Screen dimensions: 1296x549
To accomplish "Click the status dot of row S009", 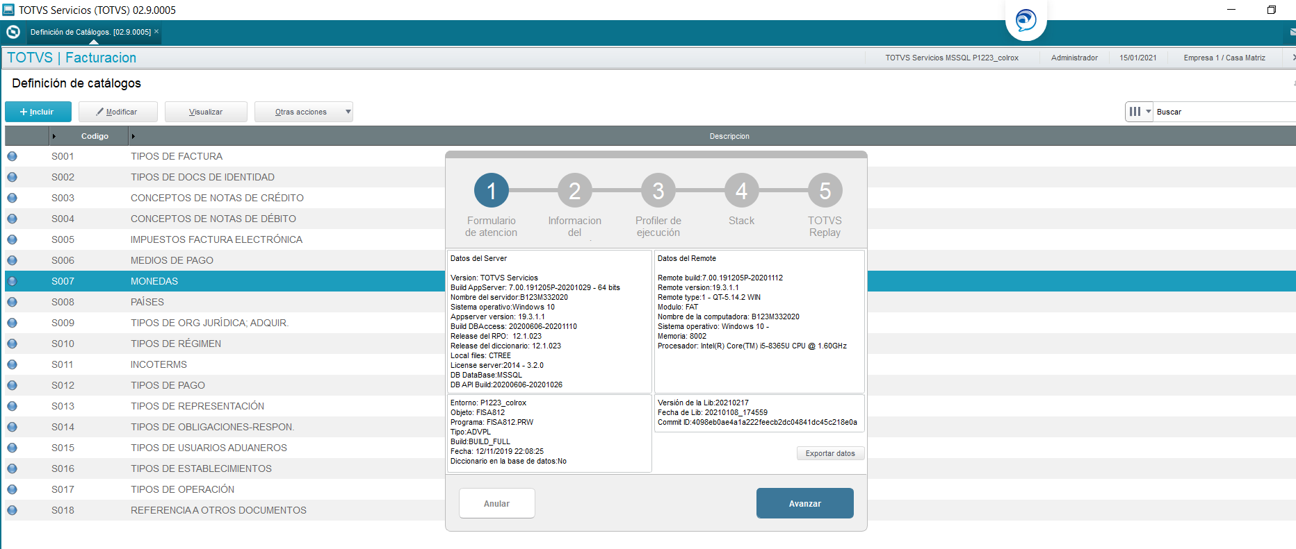I will click(x=13, y=323).
